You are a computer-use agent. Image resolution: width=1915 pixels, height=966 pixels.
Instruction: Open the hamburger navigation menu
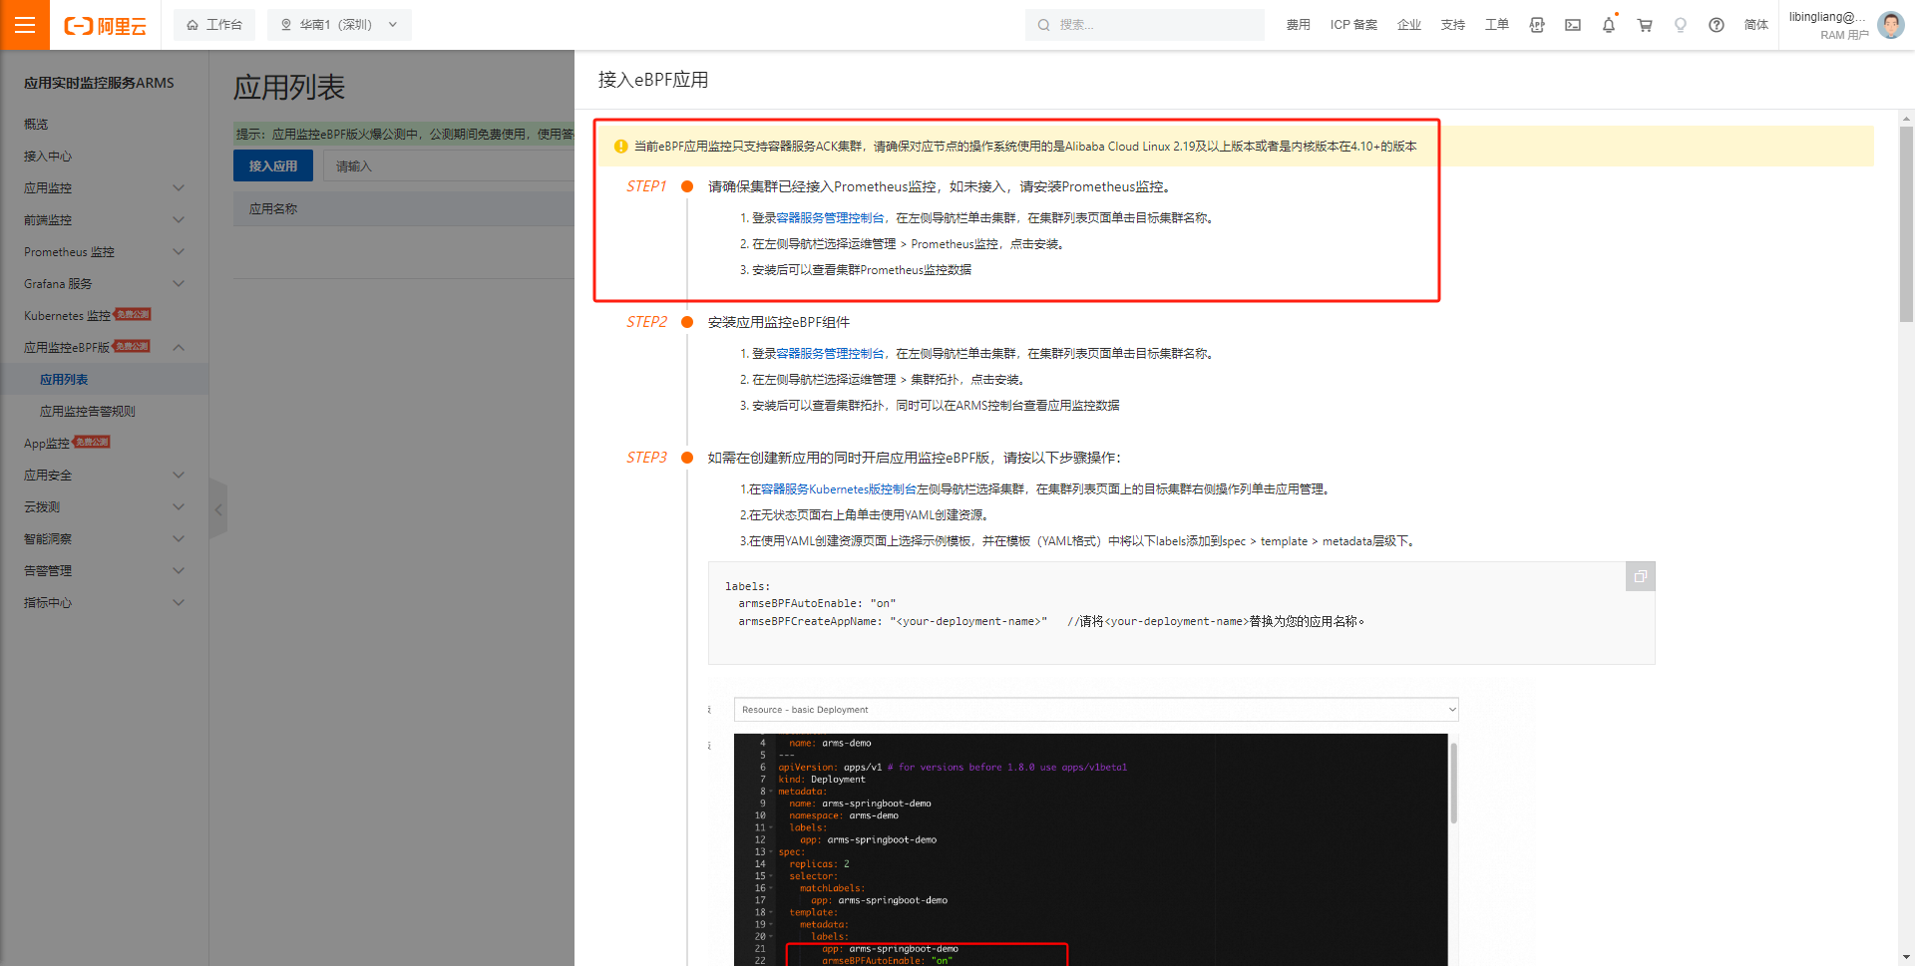click(x=25, y=25)
